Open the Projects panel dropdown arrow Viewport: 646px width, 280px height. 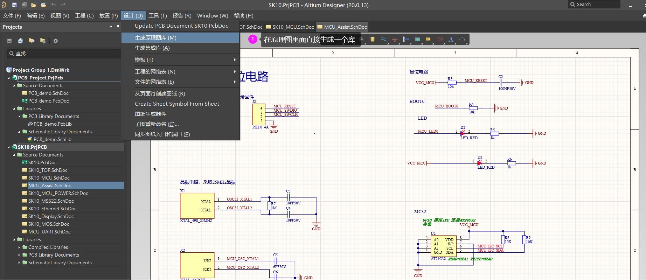click(x=111, y=27)
